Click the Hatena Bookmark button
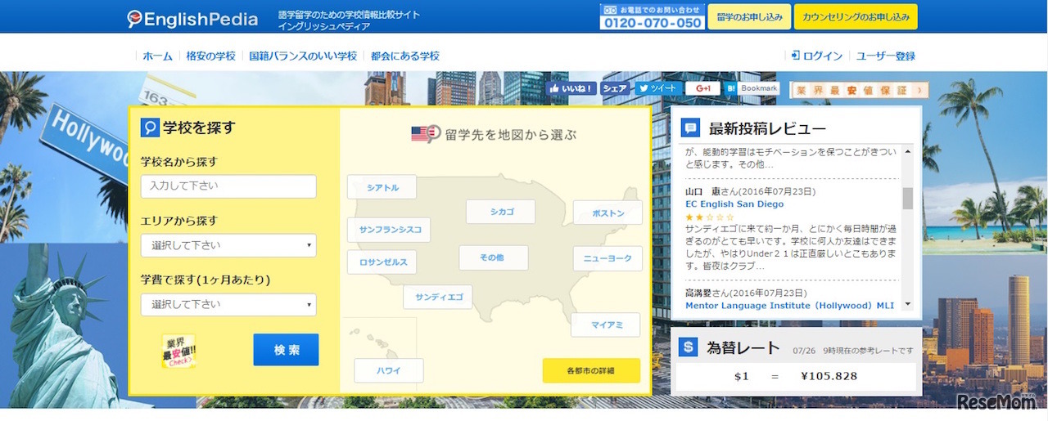The height and width of the screenshot is (421, 1048). [752, 88]
